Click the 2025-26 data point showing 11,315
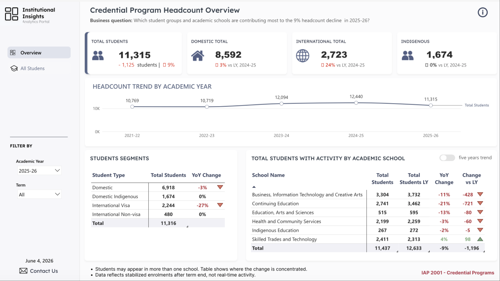 pos(431,106)
